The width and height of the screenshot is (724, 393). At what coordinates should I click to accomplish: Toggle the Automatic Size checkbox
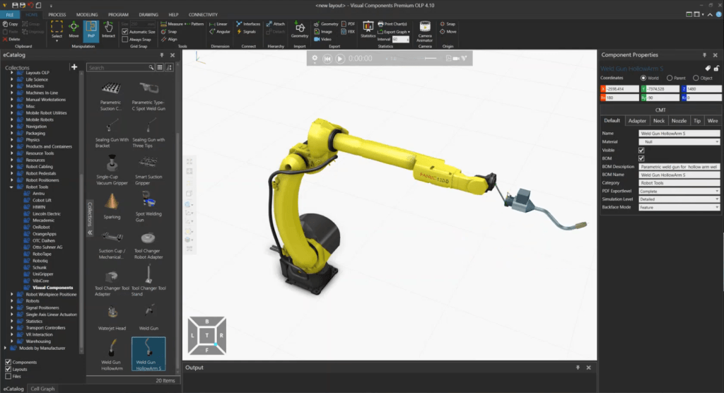(x=125, y=32)
